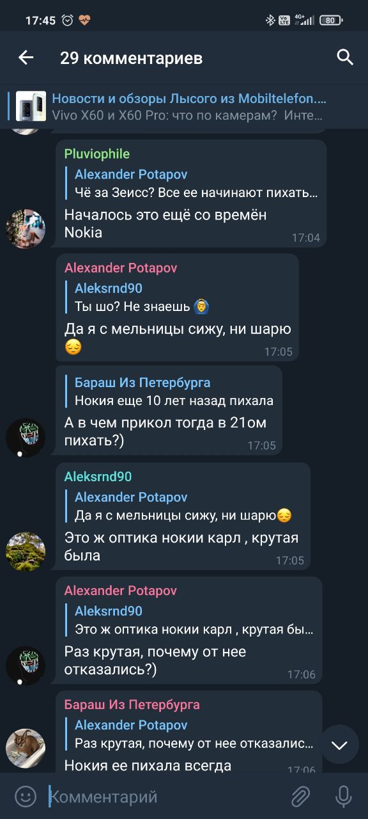Tap the microphone voice message icon
Viewport: 368px width, 819px height.
click(x=344, y=797)
